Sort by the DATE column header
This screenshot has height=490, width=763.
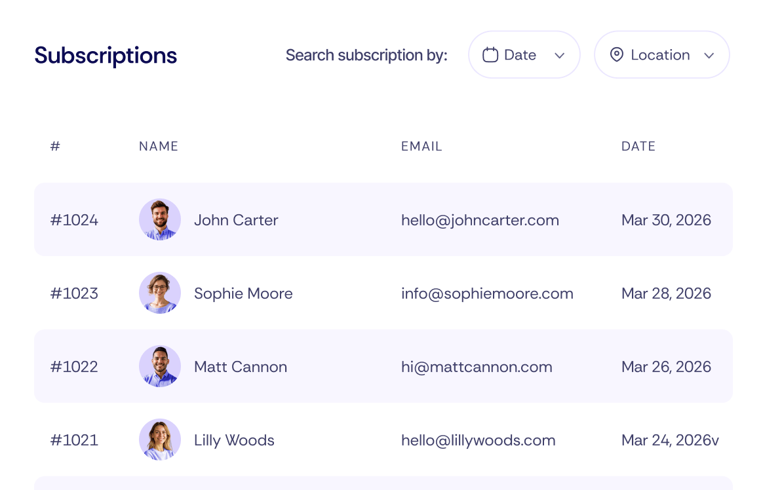pos(638,146)
